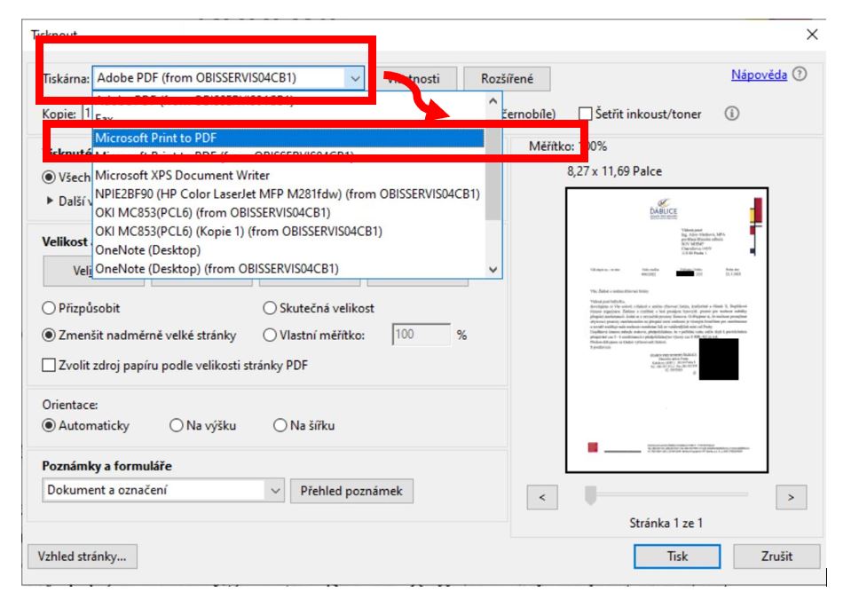
Task: Select the Přizpůsobit radio option
Action: [49, 308]
